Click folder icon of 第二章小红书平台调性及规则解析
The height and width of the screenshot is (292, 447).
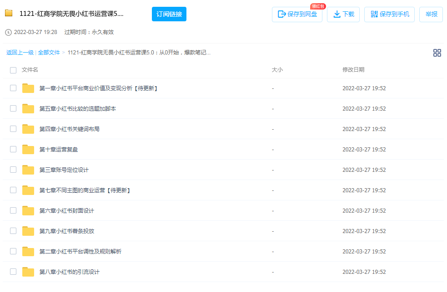click(x=28, y=251)
